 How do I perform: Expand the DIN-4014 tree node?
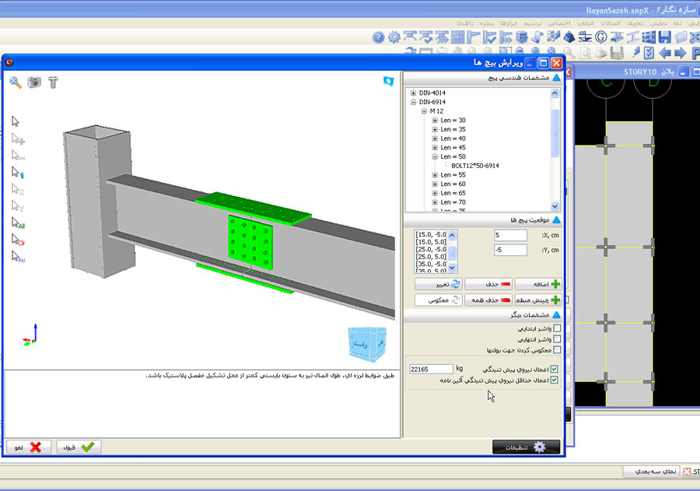[x=413, y=93]
